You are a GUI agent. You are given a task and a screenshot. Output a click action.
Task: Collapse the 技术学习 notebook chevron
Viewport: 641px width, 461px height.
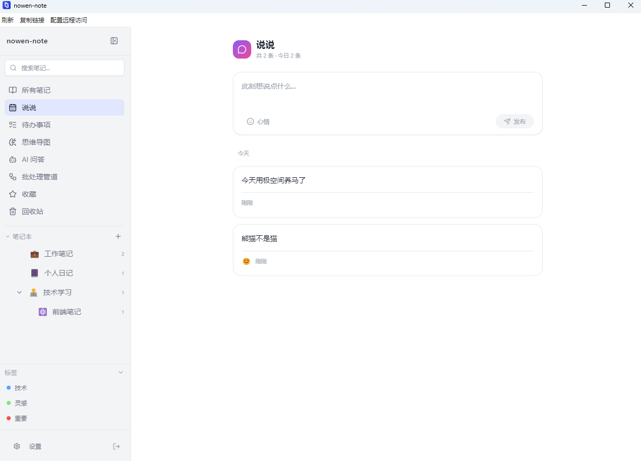click(19, 292)
